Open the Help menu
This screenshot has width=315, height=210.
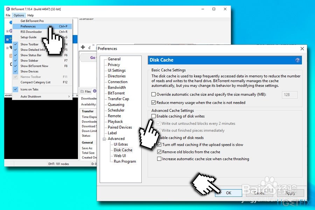point(30,15)
